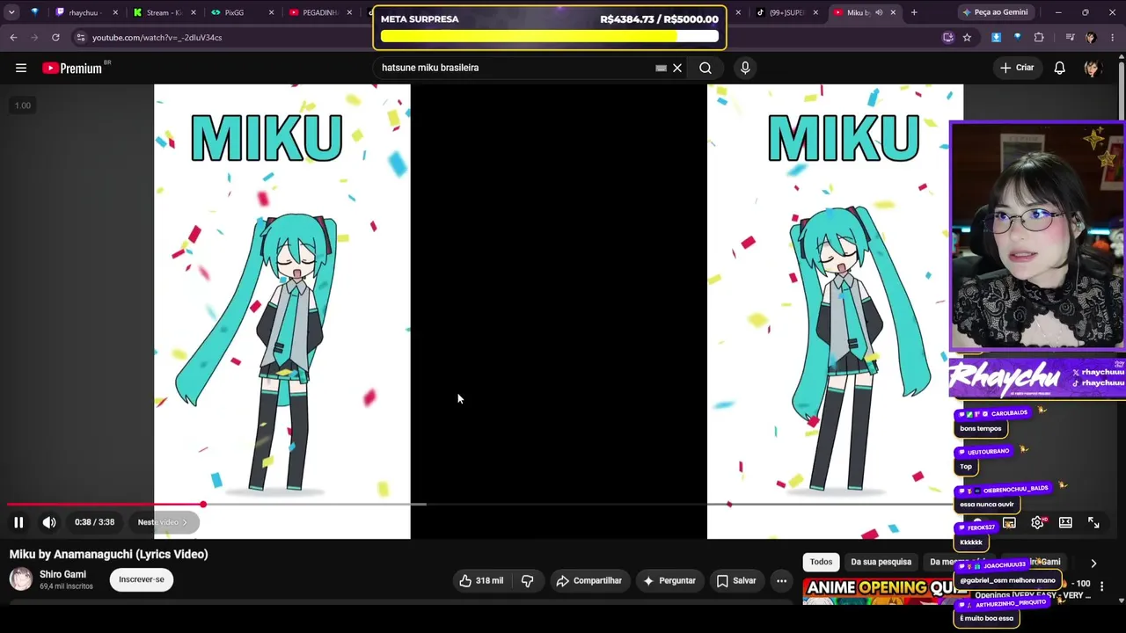Open a new browser tab

click(x=914, y=12)
